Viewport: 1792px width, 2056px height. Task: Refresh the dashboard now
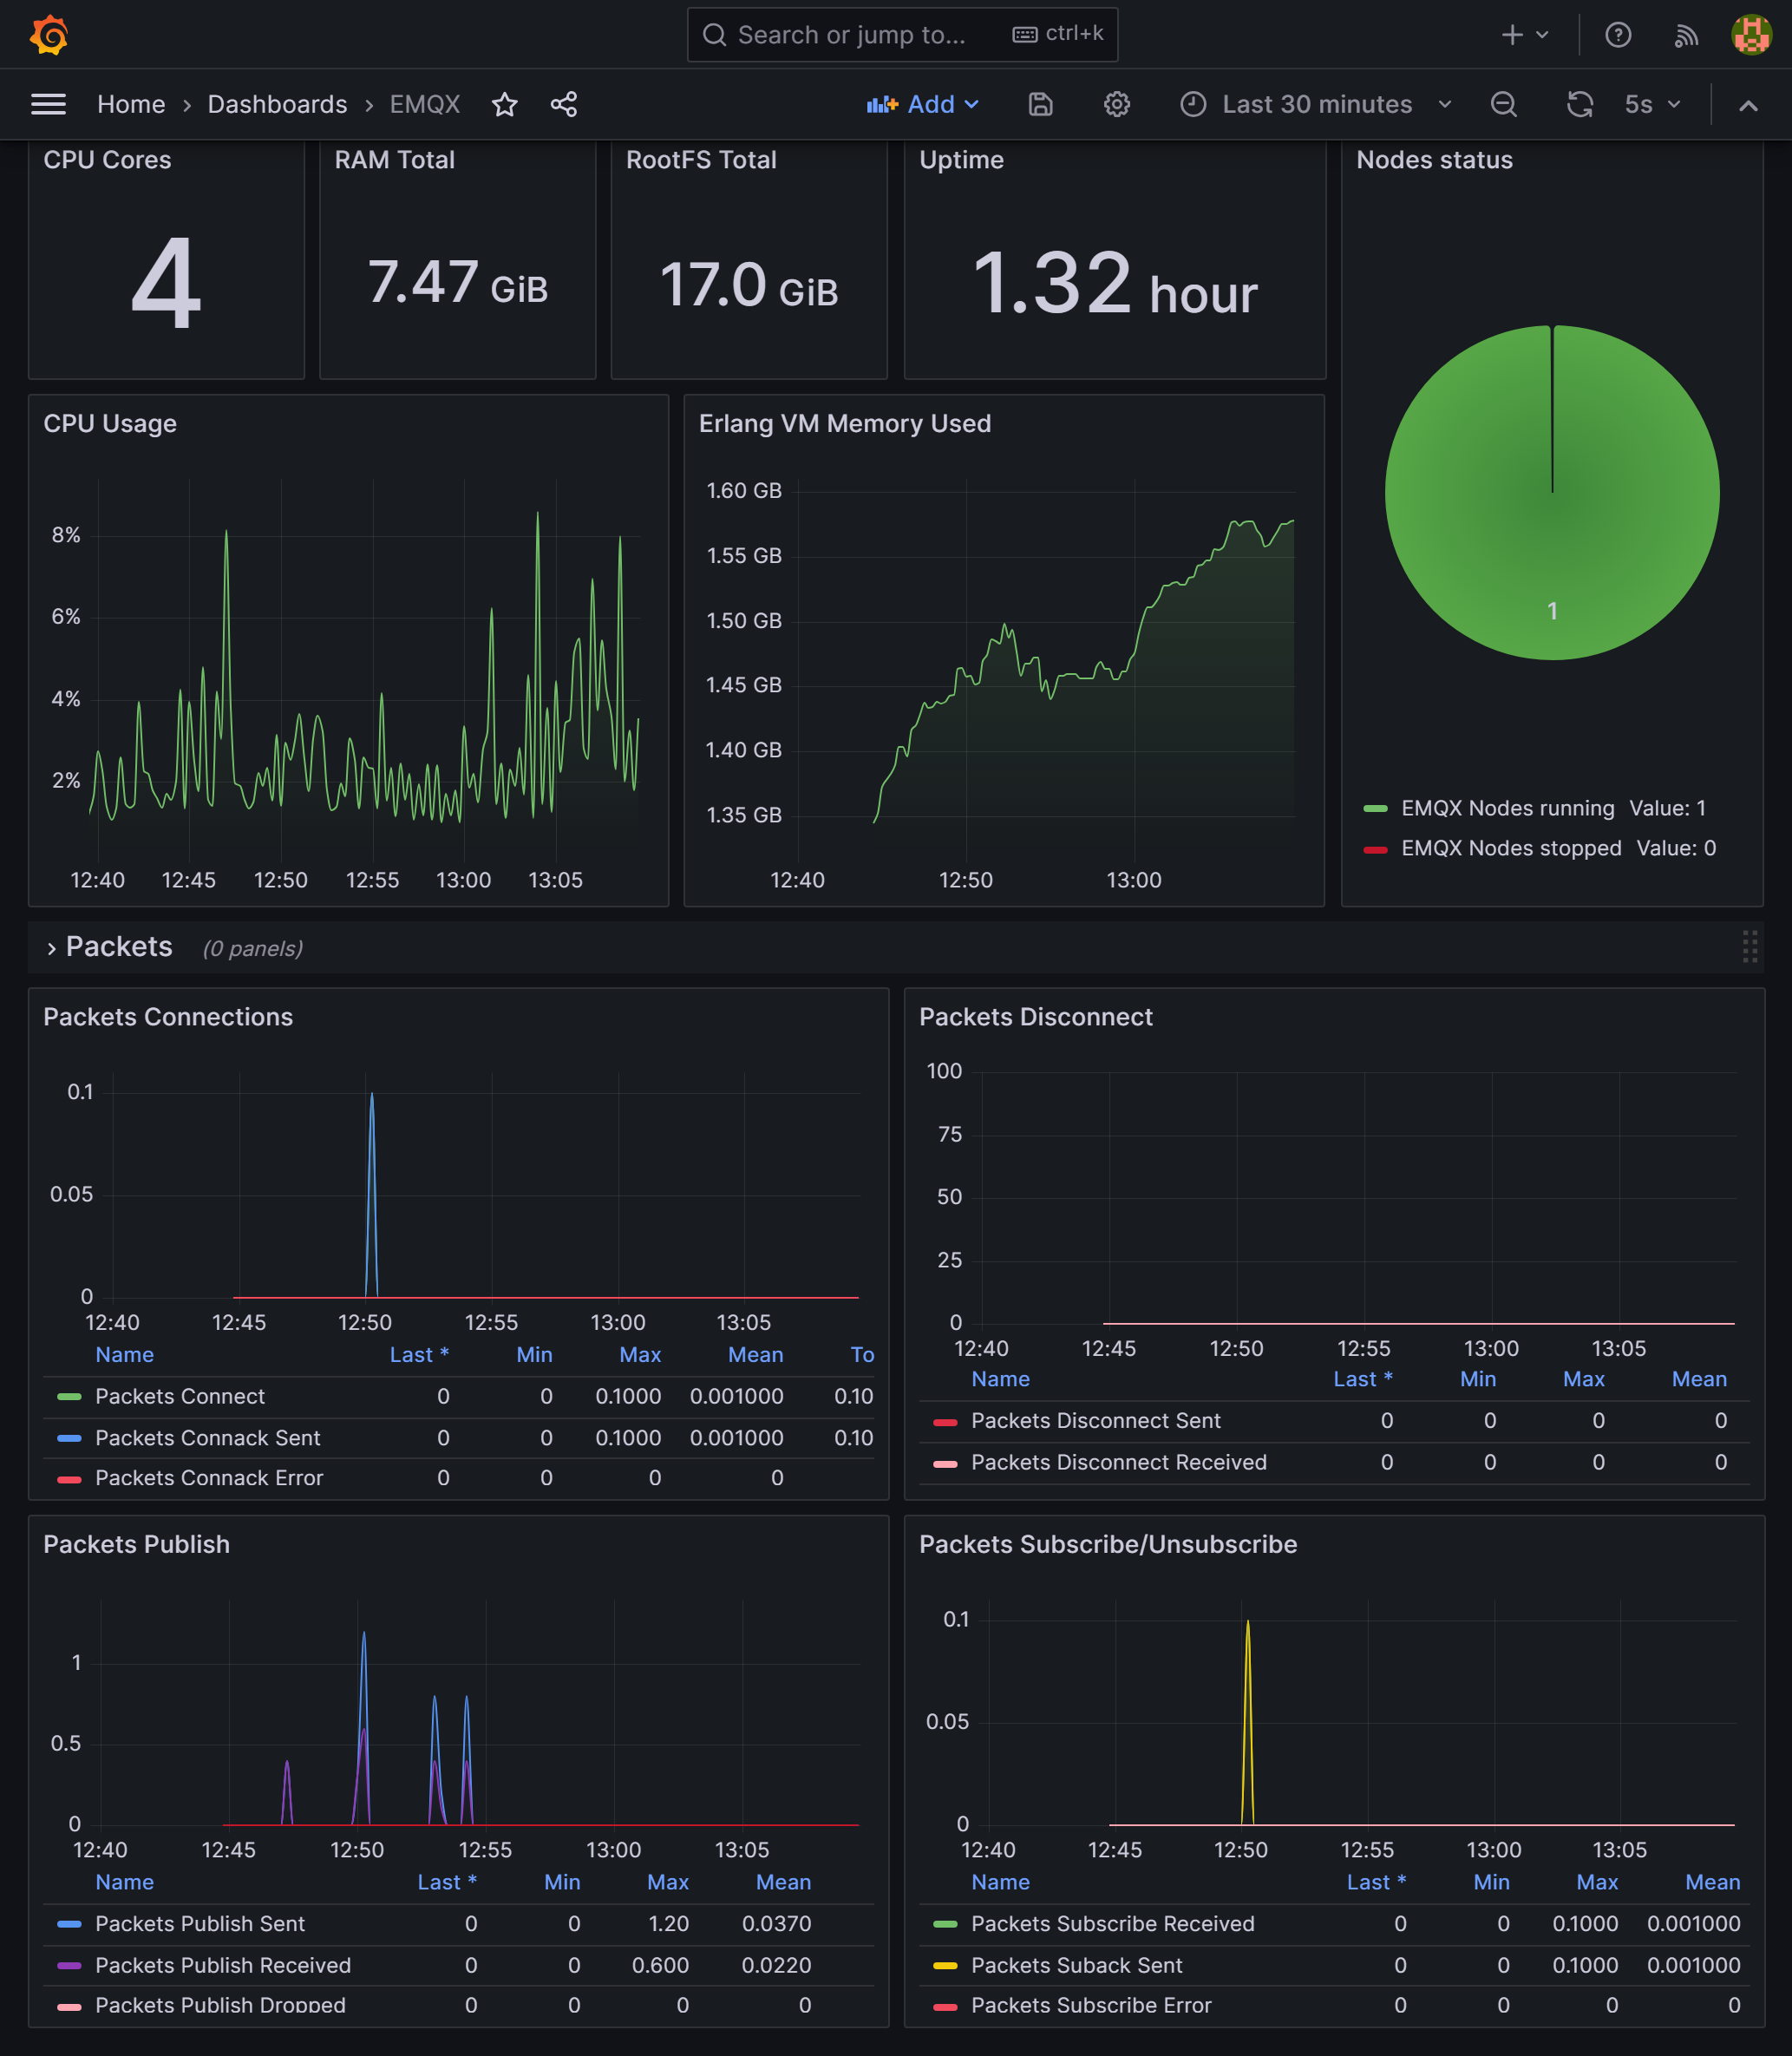(1580, 104)
